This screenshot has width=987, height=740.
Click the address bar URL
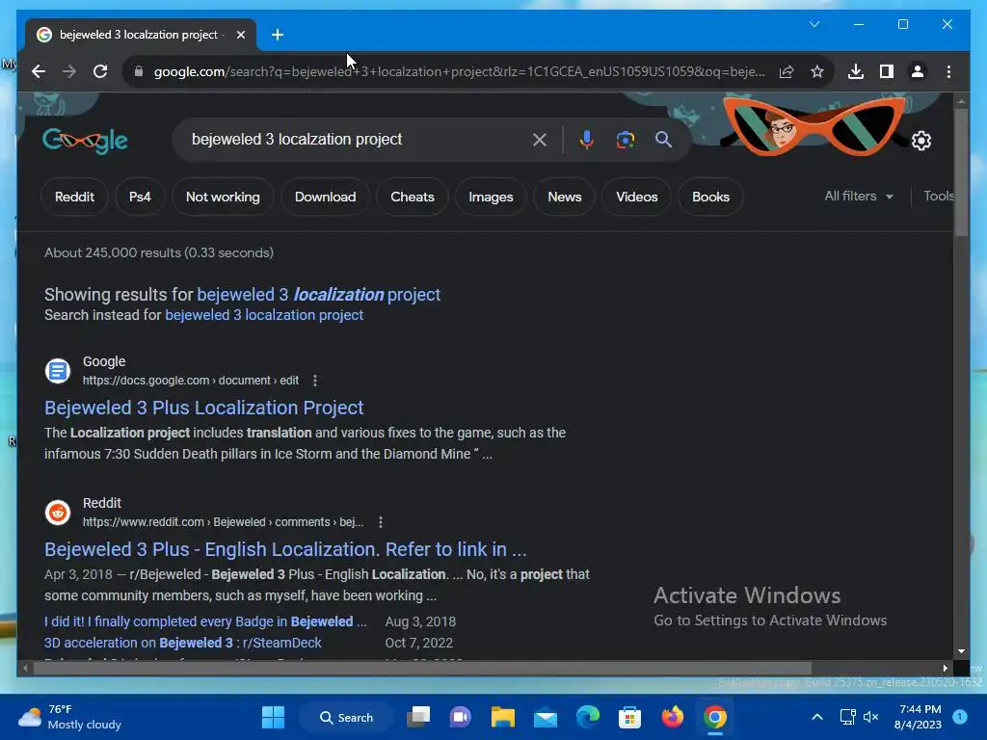coord(460,71)
